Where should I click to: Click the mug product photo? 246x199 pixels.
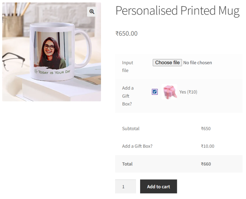tap(52, 52)
